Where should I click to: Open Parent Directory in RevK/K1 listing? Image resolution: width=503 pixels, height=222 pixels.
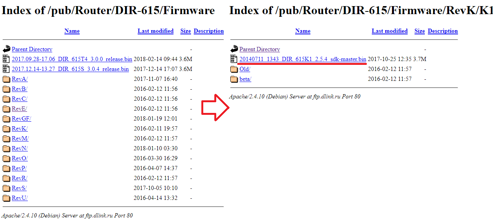click(x=260, y=49)
